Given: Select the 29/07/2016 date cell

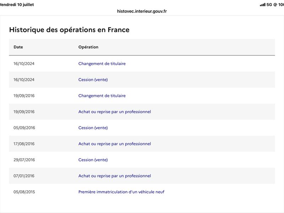Looking at the screenshot, I should tap(24, 160).
